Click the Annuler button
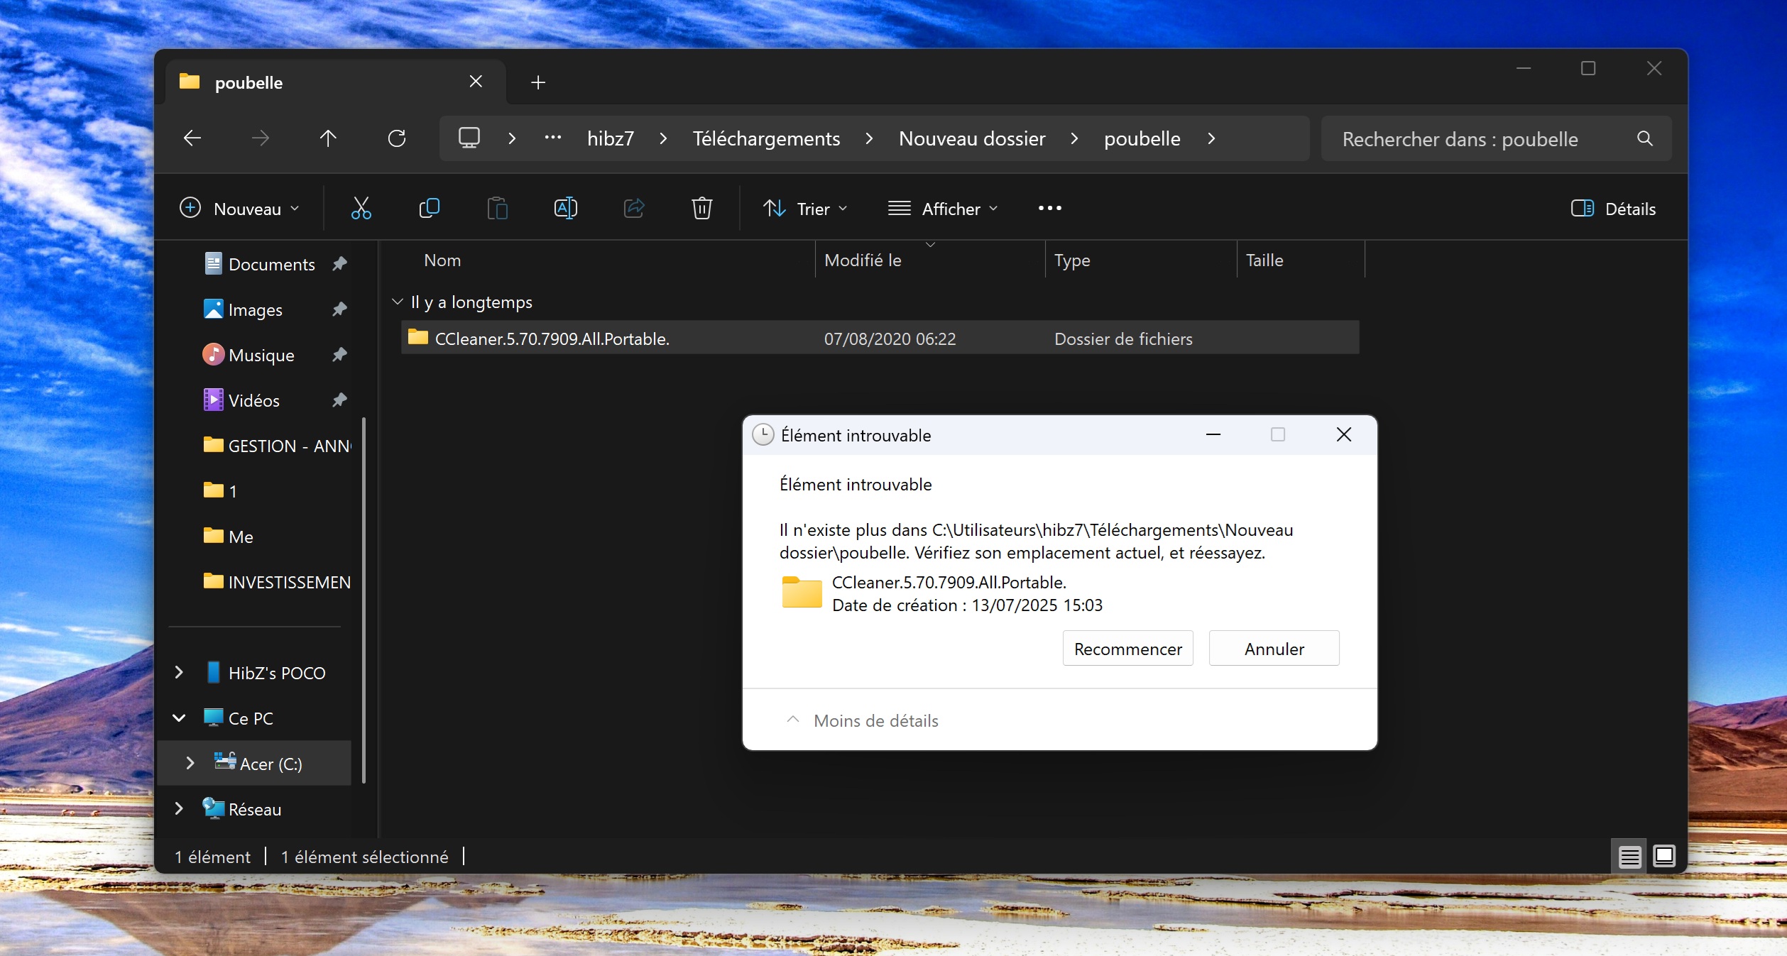The width and height of the screenshot is (1787, 956). (x=1274, y=649)
